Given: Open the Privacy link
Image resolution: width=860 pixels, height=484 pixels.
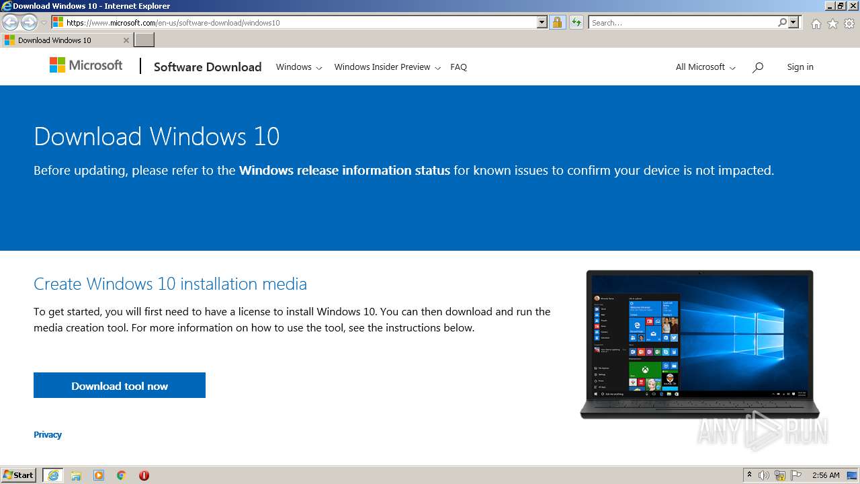Looking at the screenshot, I should click(48, 435).
